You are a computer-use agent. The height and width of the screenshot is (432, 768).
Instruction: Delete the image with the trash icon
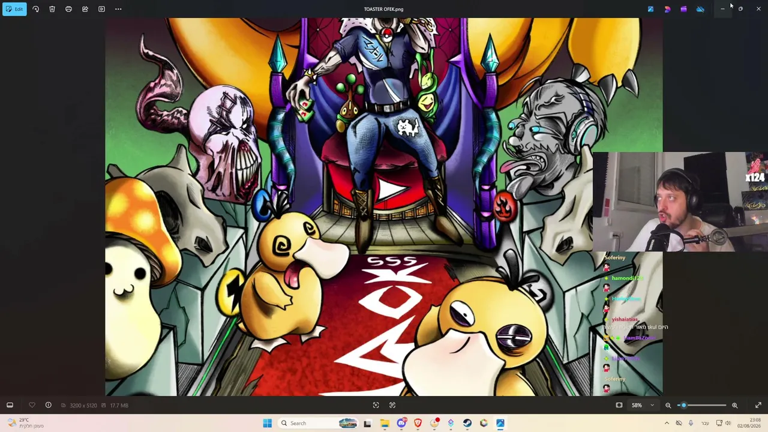(52, 9)
